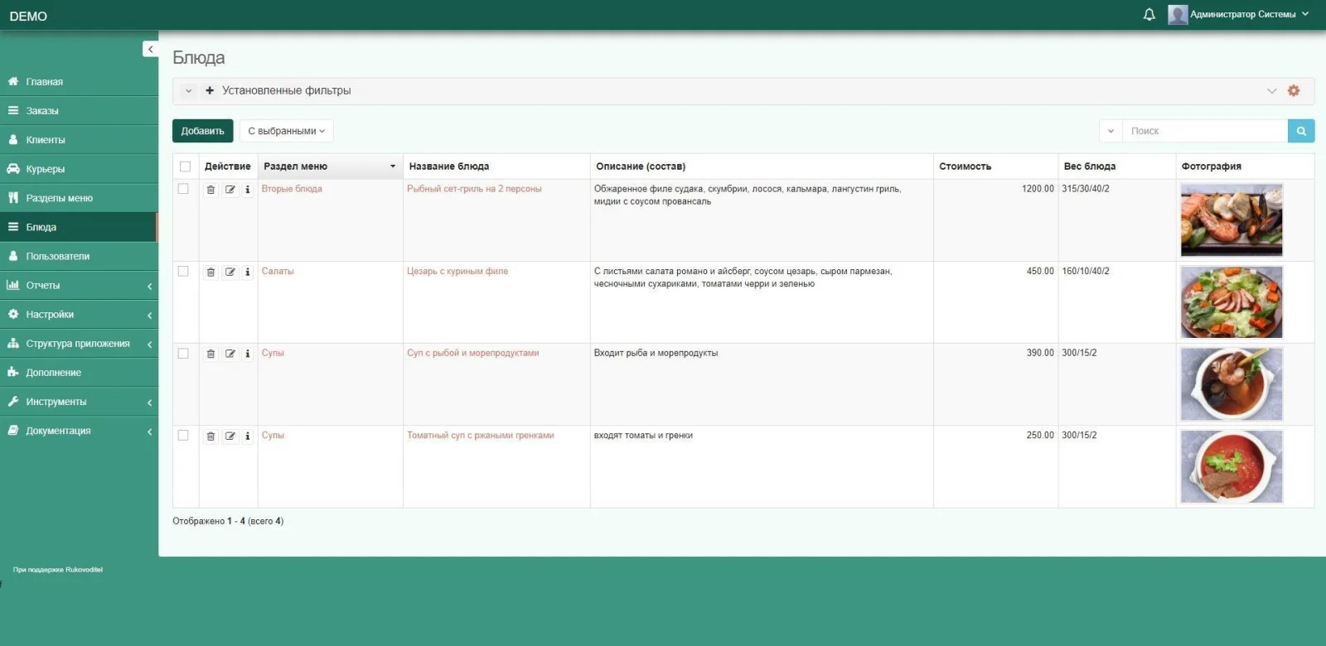Delete the Рыбный сет-гриль dish with the trash icon
This screenshot has height=646, width=1326.
coord(211,190)
